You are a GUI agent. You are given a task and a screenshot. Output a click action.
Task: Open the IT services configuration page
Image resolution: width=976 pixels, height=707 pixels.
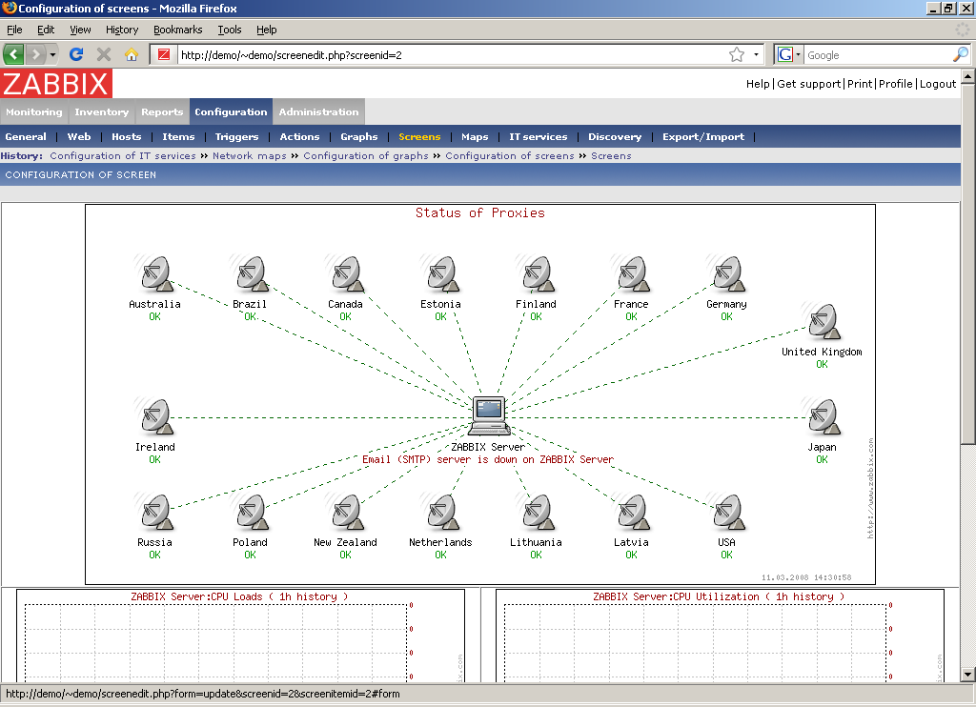[x=539, y=137]
